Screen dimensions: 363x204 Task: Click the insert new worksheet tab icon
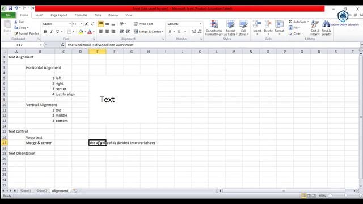pos(75,191)
